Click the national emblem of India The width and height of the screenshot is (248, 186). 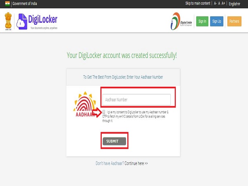(8, 21)
